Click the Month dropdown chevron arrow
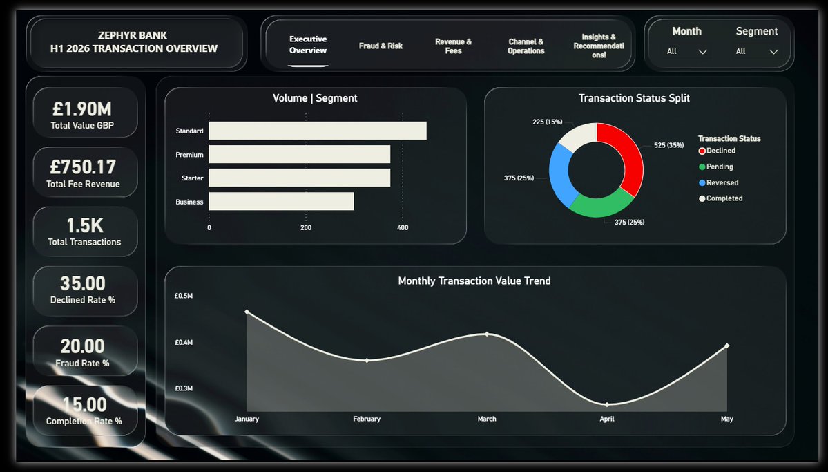This screenshot has width=828, height=472. (703, 52)
